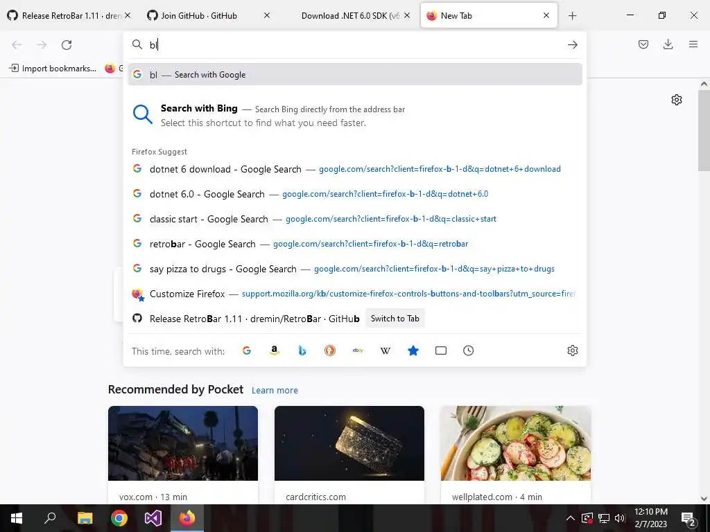
Task: Select 'bl — Search with Google' suggestion
Action: click(355, 75)
